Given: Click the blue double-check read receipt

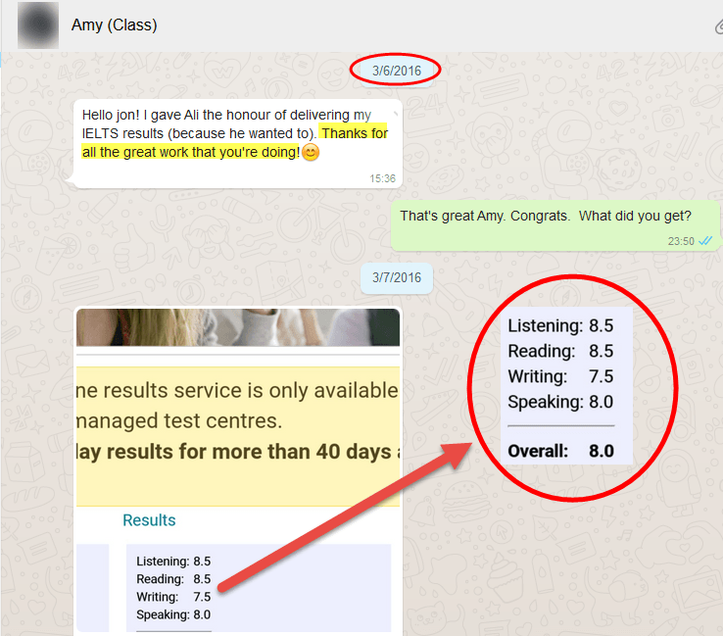Looking at the screenshot, I should (705, 241).
